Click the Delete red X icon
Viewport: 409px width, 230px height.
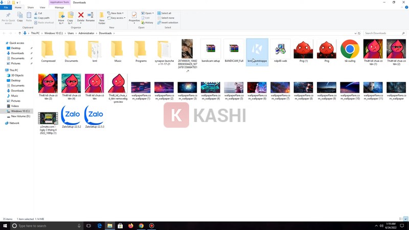click(x=80, y=16)
